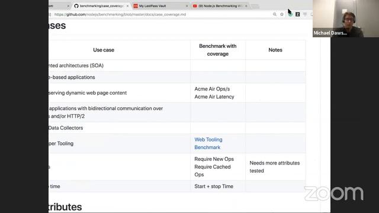Open the Web Tooling Benchmark link
The image size is (379, 213).
(208, 143)
